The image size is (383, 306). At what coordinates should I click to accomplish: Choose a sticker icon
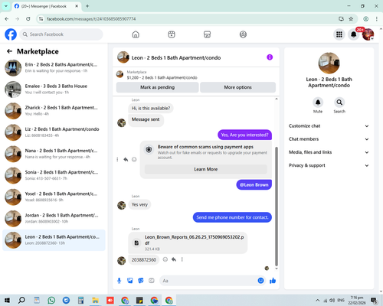point(141,281)
